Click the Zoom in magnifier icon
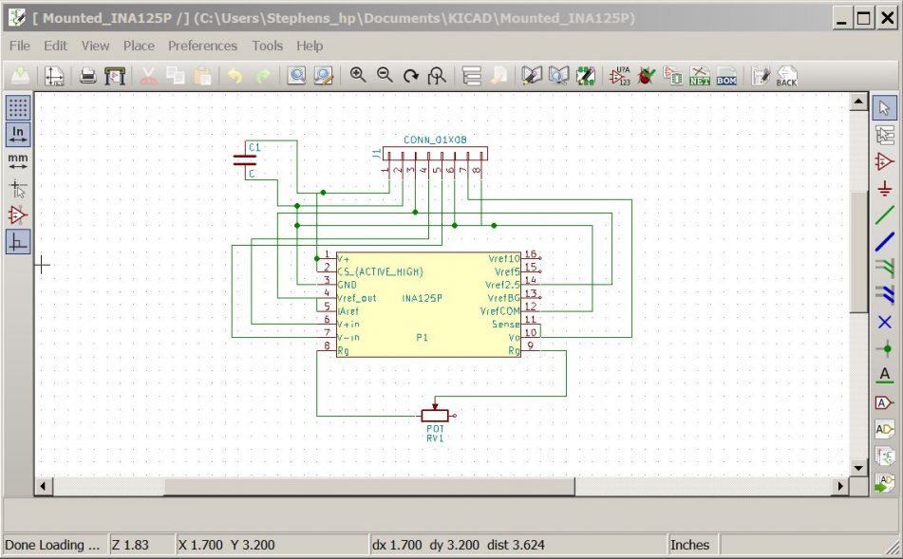The height and width of the screenshot is (559, 903). (x=358, y=75)
